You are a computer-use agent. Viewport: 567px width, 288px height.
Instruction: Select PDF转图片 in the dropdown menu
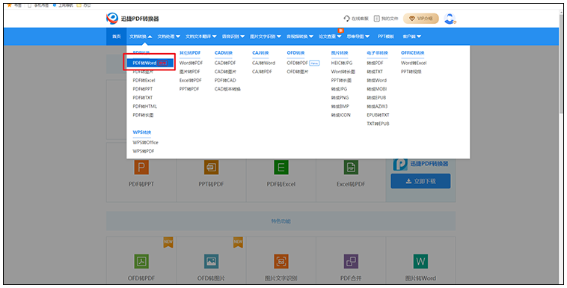pyautogui.click(x=143, y=72)
